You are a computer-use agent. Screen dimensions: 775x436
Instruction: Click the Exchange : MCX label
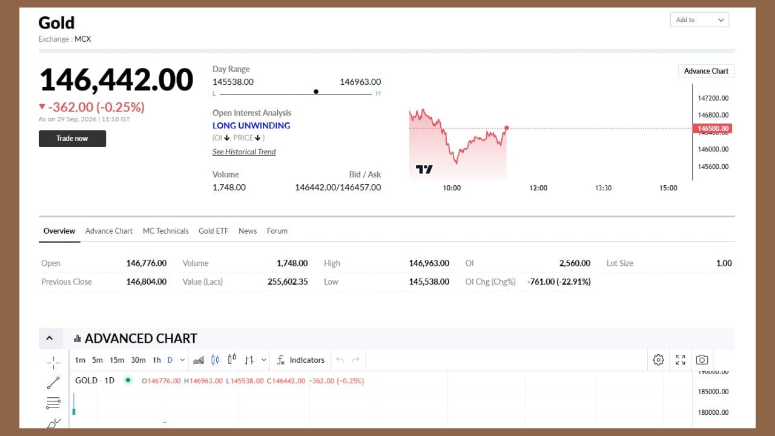point(65,39)
